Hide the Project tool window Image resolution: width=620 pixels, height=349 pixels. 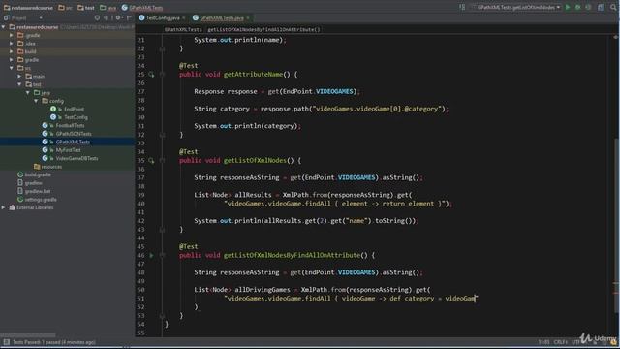coord(129,17)
